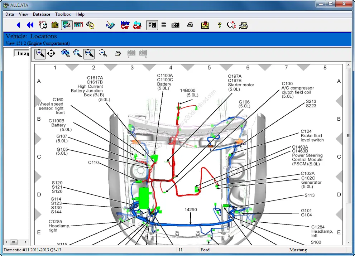Click the camera icon in main toolbar
Image resolution: width=355 pixels, height=256 pixels.
point(175,25)
